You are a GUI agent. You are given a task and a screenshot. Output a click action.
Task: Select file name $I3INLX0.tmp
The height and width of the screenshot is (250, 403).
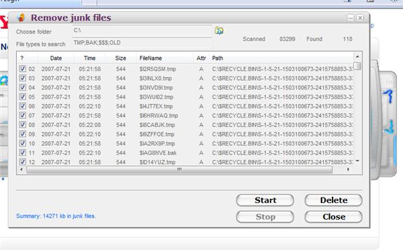pyautogui.click(x=156, y=78)
